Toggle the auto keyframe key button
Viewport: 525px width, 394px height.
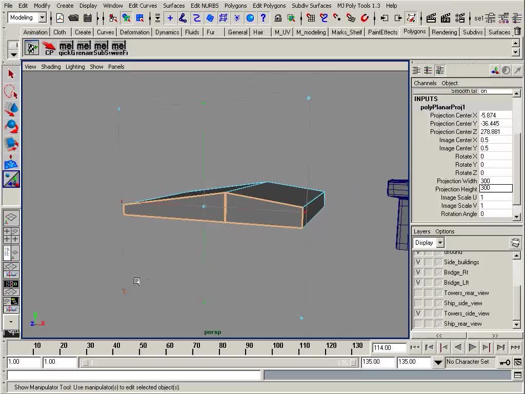pos(504,362)
